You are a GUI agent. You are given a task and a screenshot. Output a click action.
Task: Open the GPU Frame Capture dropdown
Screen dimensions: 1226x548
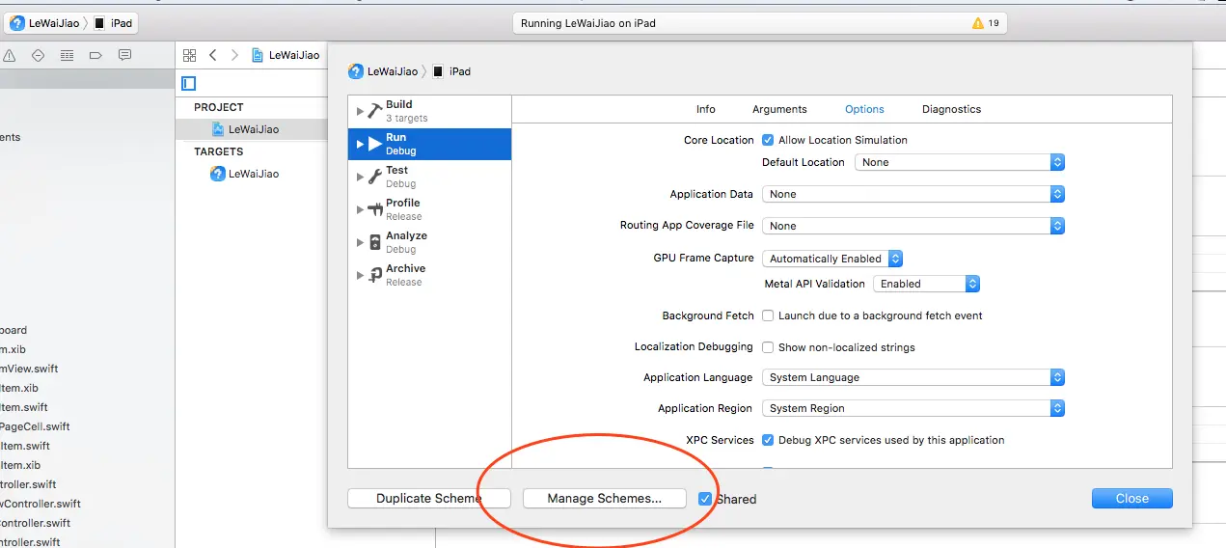point(832,259)
